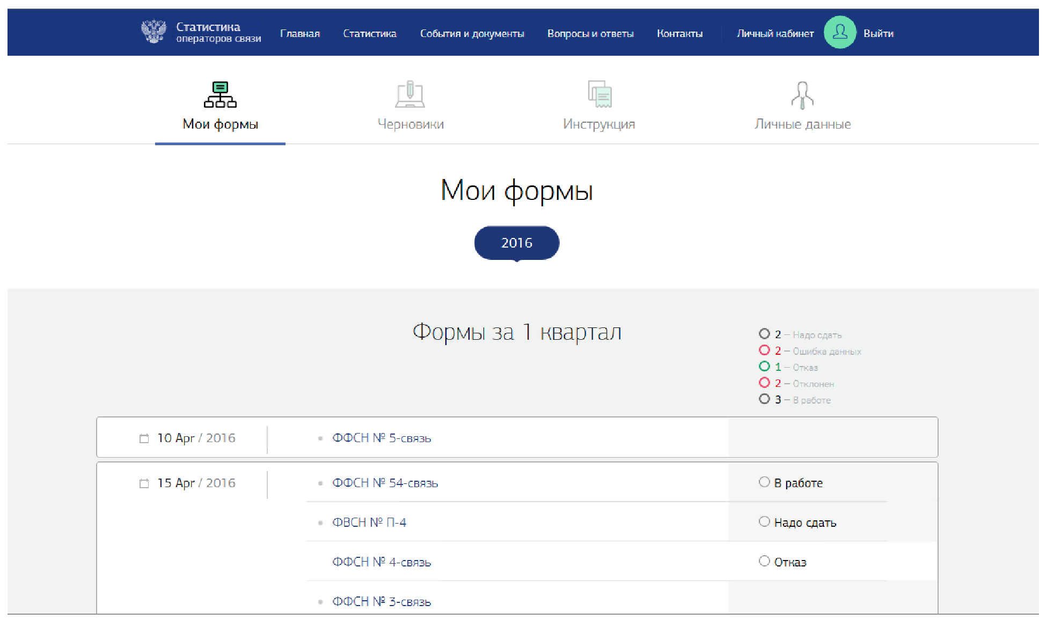The image size is (1054, 627).
Task: Open Статистика in top navigation
Action: click(369, 33)
